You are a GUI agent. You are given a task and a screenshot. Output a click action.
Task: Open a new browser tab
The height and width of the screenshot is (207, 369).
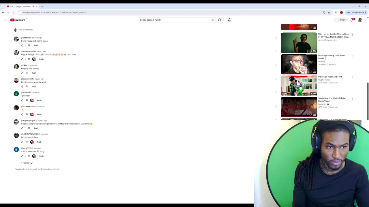[x=42, y=6]
